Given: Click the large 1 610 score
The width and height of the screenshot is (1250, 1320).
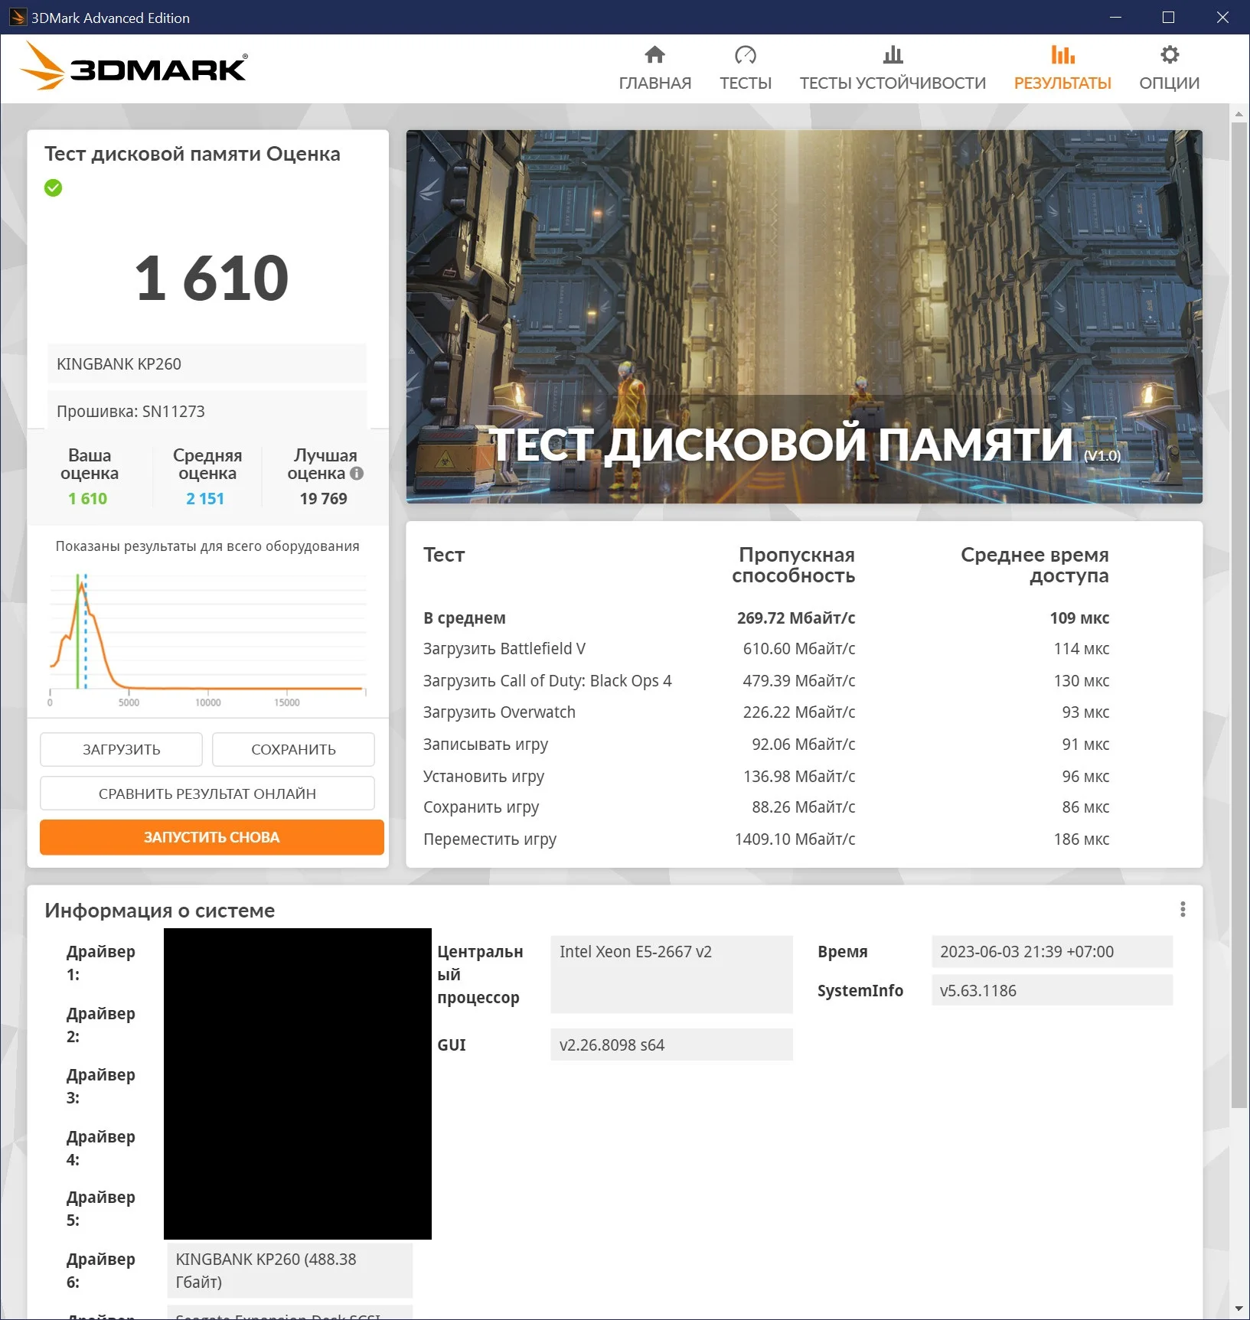Looking at the screenshot, I should [x=212, y=278].
